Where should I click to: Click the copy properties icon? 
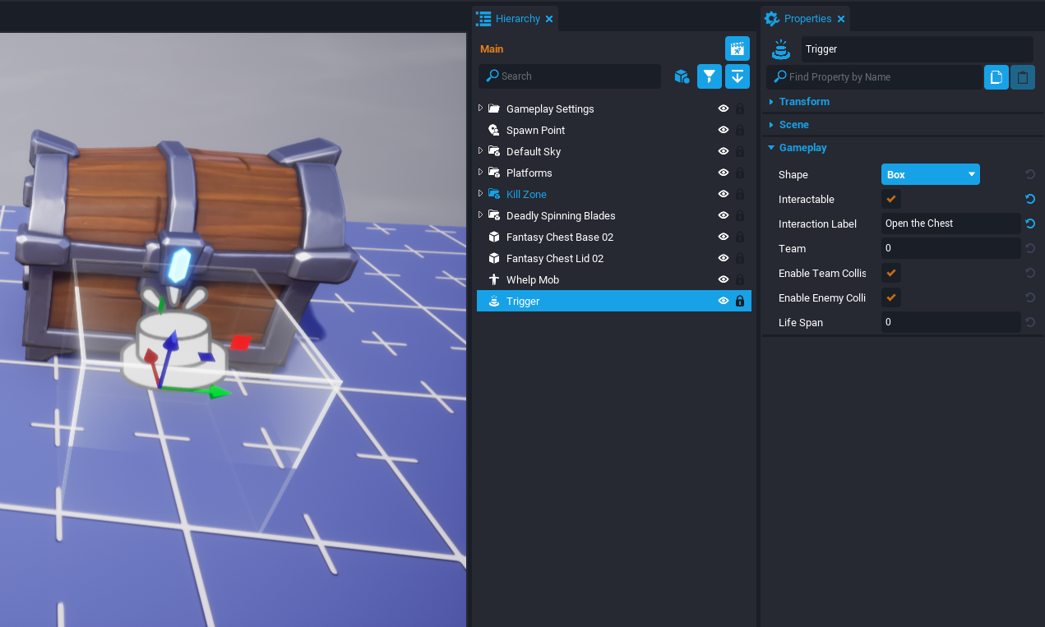pos(996,77)
